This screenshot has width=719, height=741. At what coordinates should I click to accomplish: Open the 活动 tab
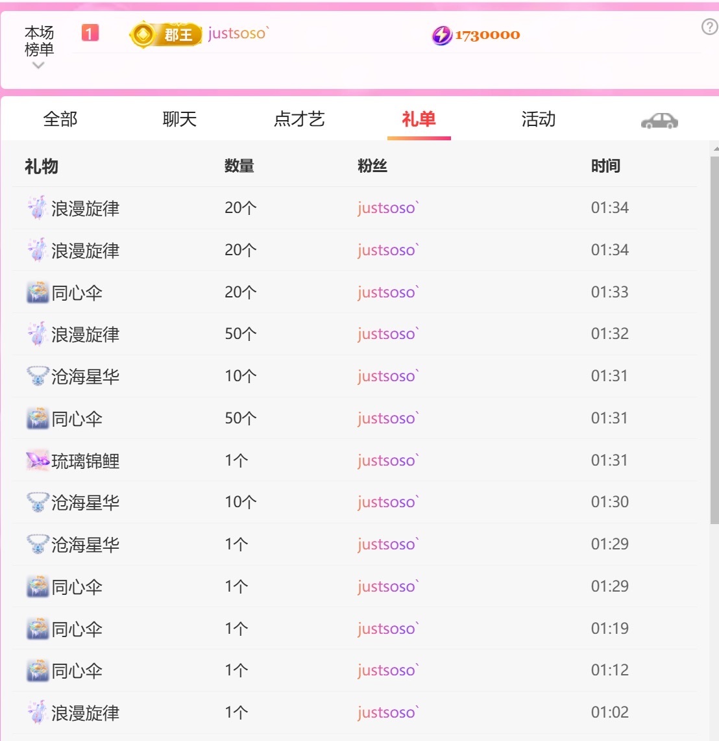(538, 119)
